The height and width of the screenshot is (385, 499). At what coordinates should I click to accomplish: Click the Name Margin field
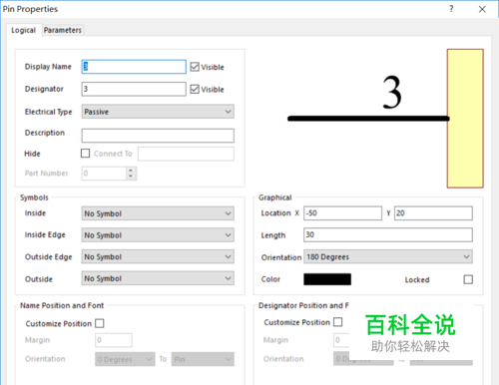114,340
